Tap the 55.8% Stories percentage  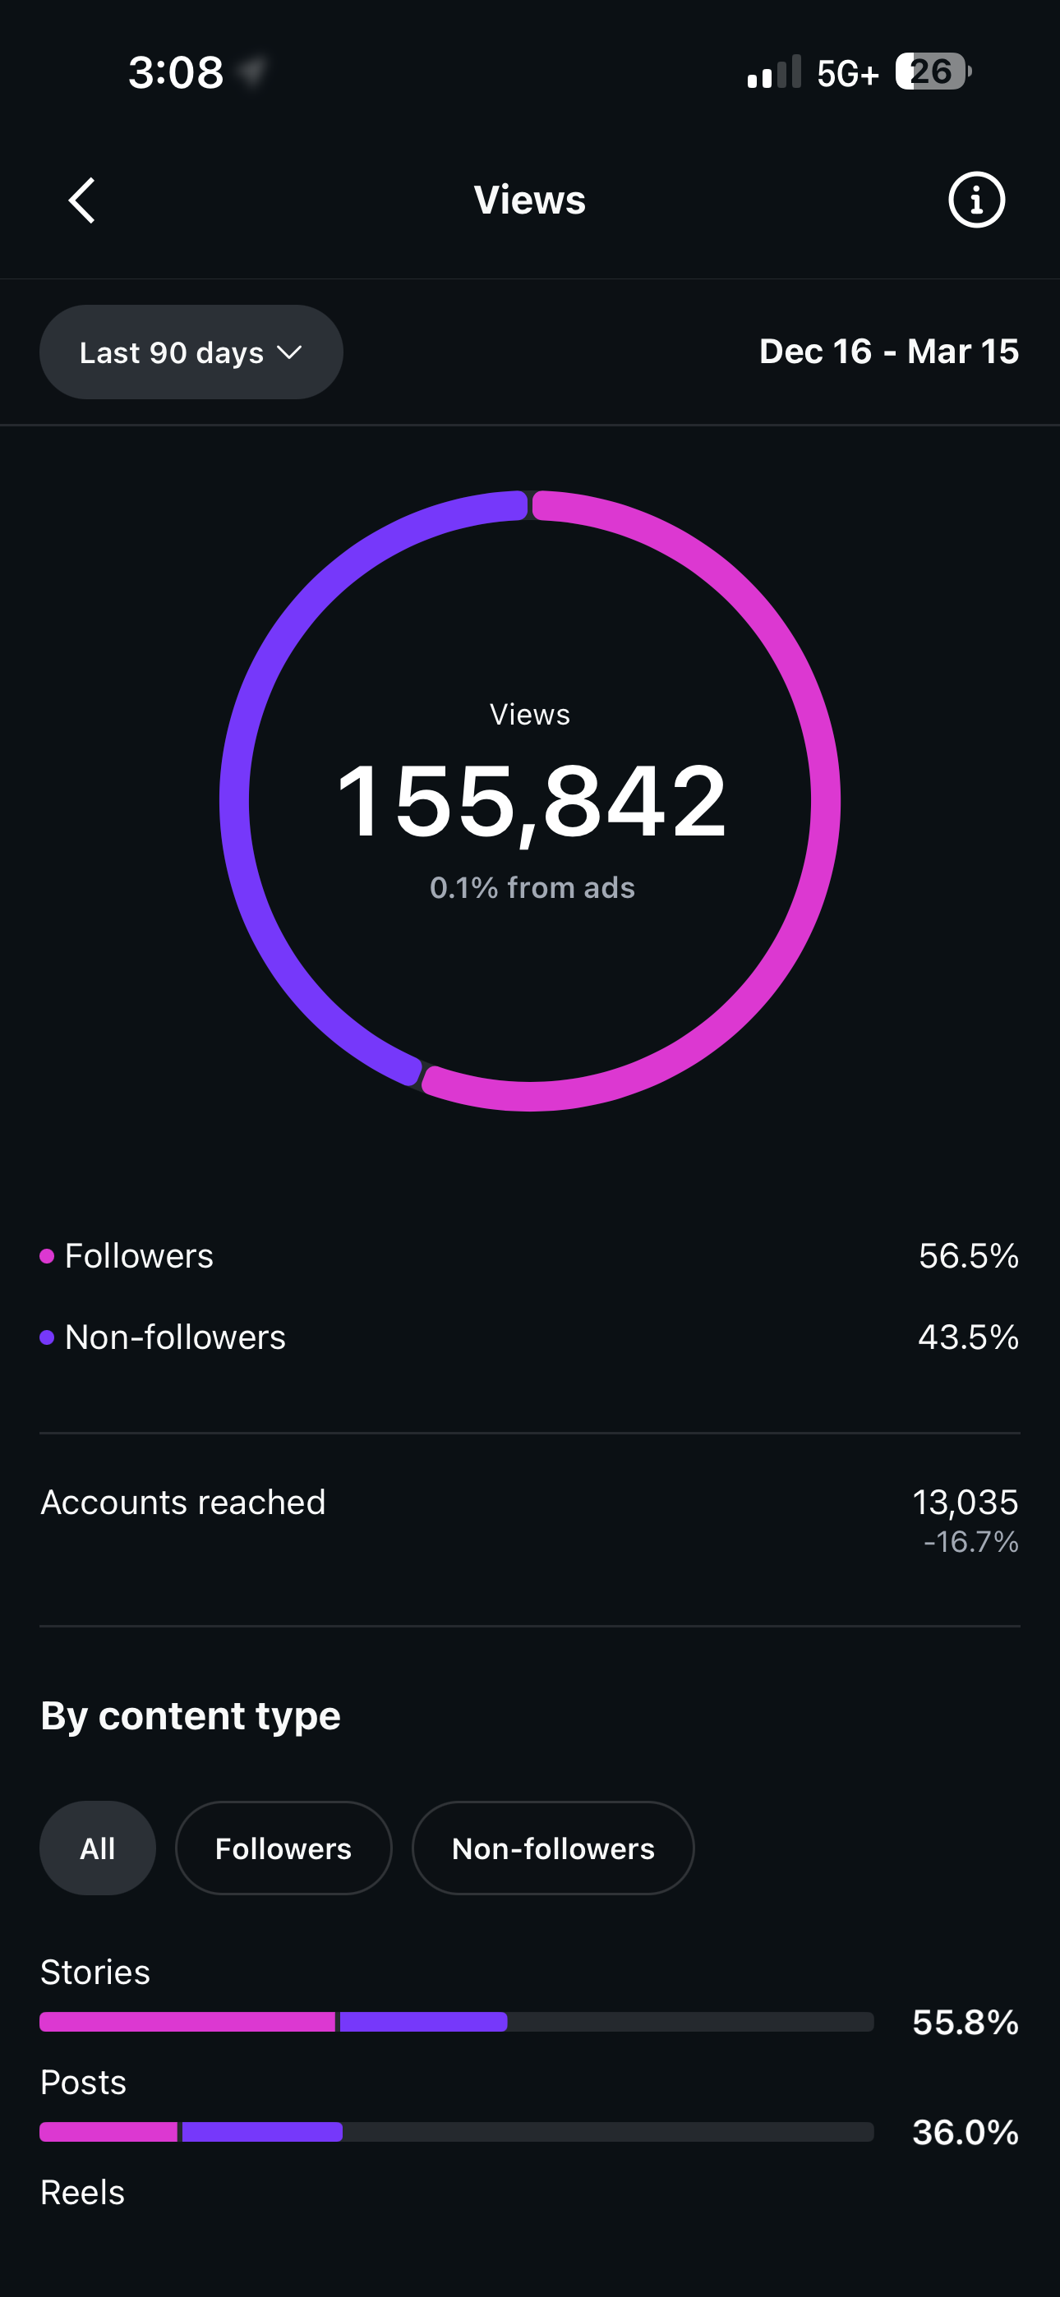point(966,2023)
